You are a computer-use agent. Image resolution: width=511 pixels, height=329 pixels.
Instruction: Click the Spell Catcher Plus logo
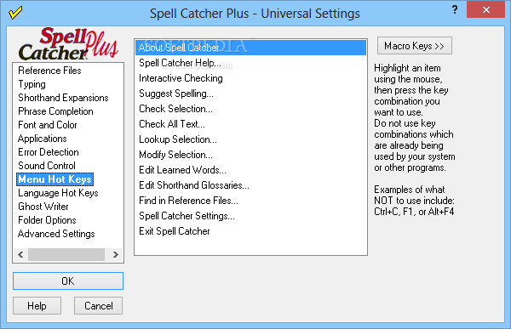[x=68, y=44]
